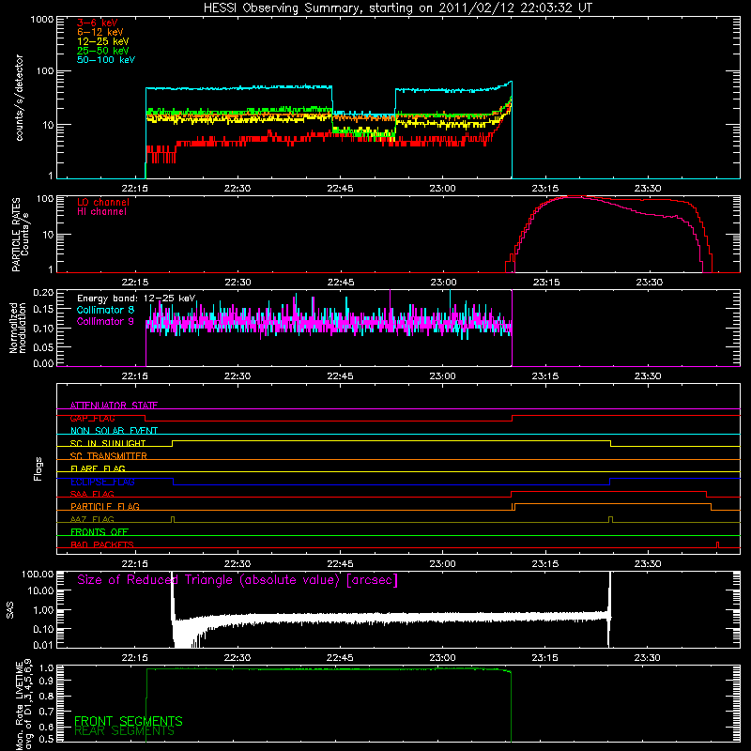Click the 100.00 tick label on SAS axis

[x=38, y=574]
